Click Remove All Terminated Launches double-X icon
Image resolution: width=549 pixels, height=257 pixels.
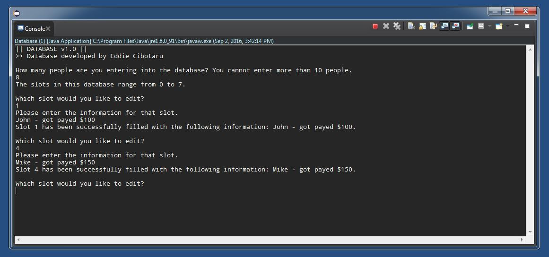click(x=397, y=26)
